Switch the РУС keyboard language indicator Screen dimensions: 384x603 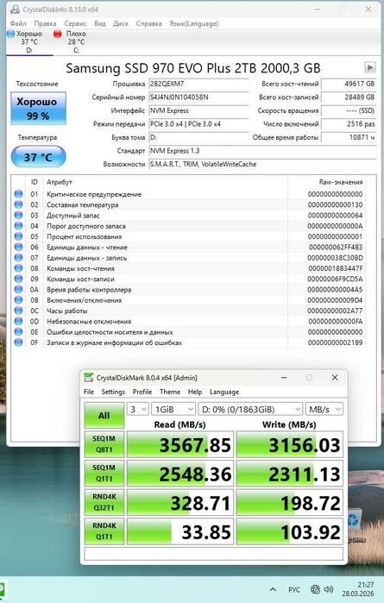pos(294,589)
